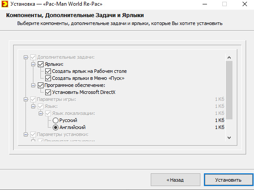254x190 pixels.
Task: Click the Pac-Man installer icon in title bar
Action: pos(5,4)
